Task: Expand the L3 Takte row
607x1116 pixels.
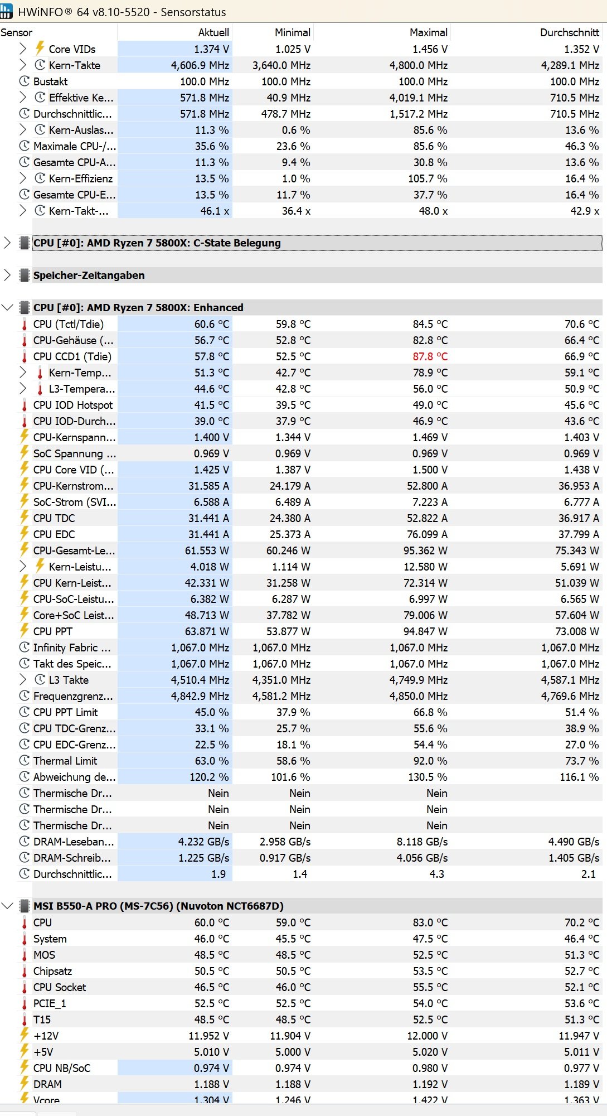Action: (x=22, y=680)
